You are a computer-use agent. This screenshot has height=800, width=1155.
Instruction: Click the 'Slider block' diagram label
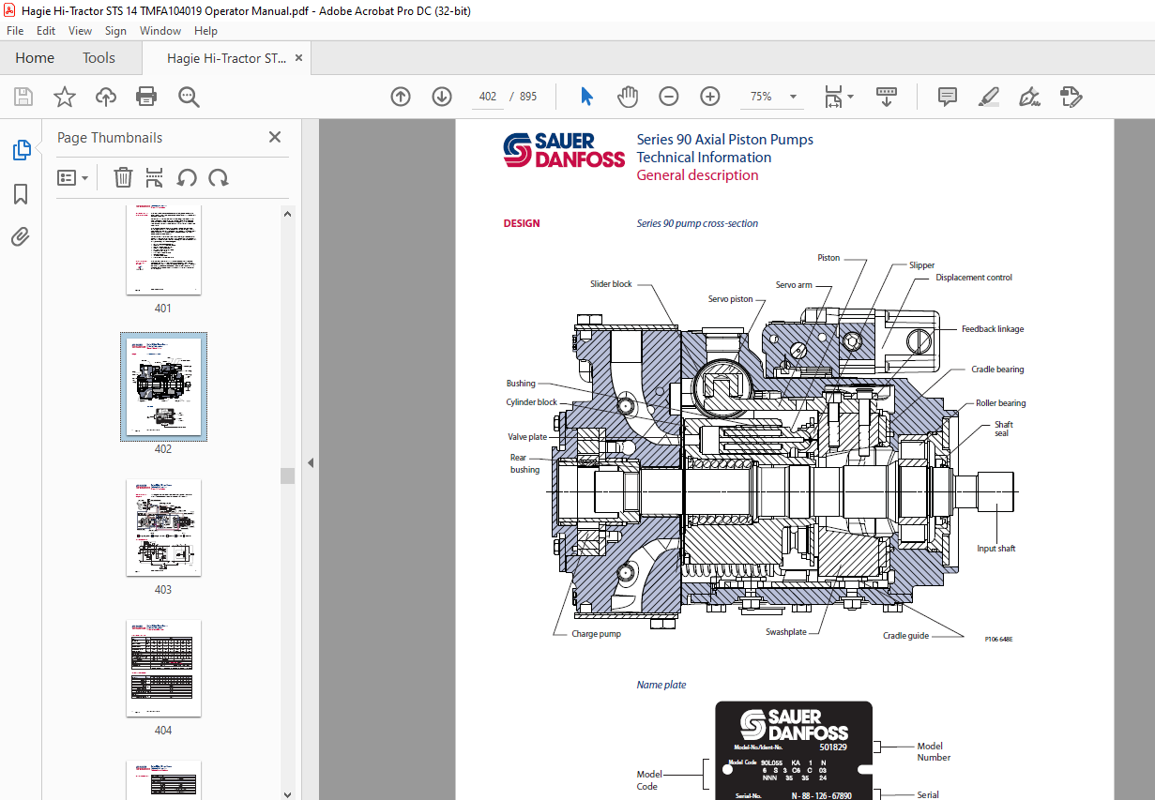[611, 284]
